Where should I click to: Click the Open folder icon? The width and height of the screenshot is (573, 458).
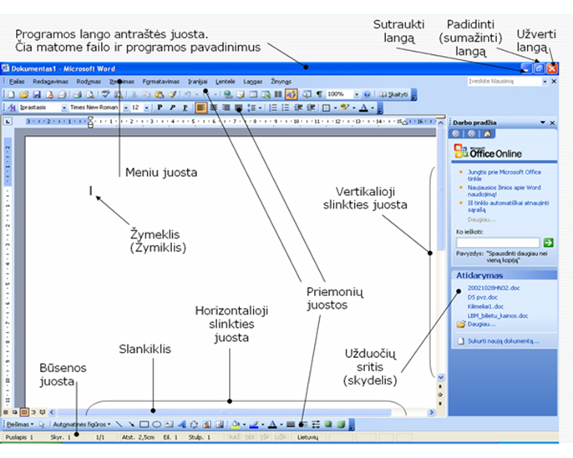pos(24,94)
